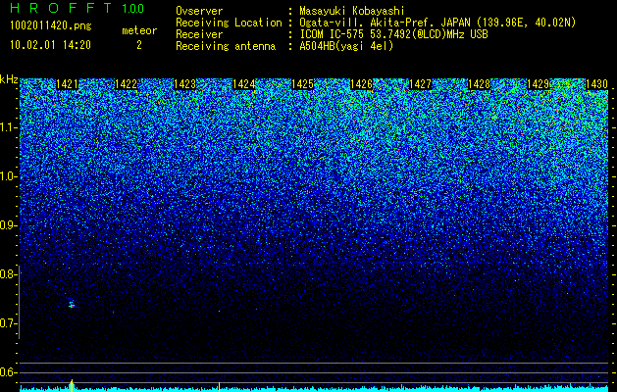
Task: Click the kHz axis unit label
Action: [x=9, y=79]
